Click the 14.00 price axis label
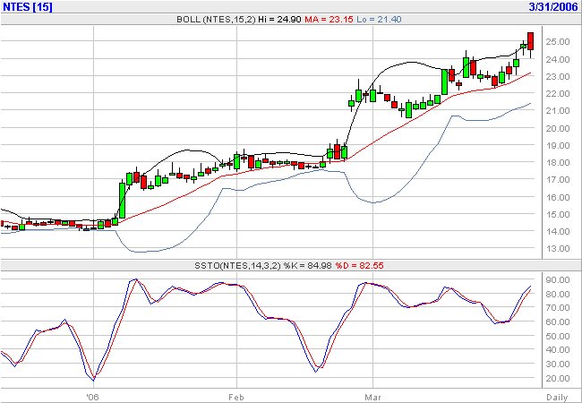The width and height of the screenshot is (582, 403). pos(558,232)
